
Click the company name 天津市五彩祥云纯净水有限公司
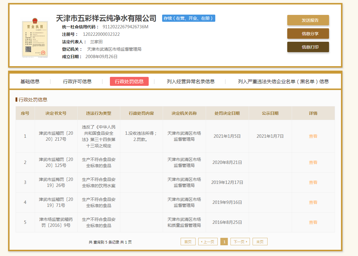pyautogui.click(x=106, y=18)
